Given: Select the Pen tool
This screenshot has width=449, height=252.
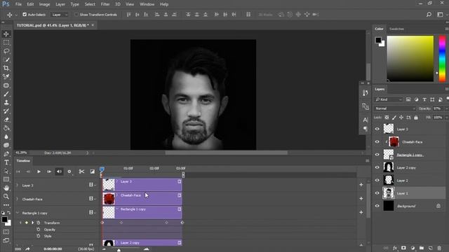Looking at the screenshot, I should point(6,154).
